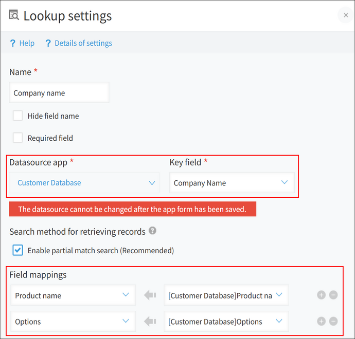The image size is (355, 339).
Task: Expand the Key field Company Name dropdown
Action: 232,183
